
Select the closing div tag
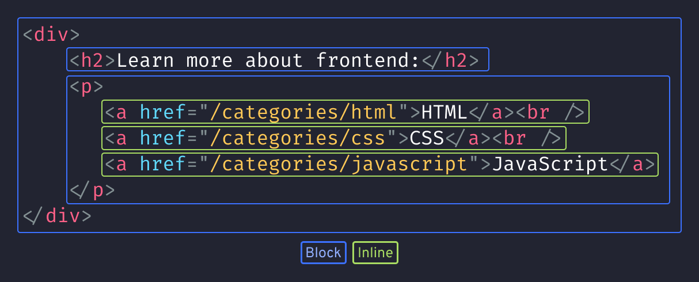click(x=57, y=216)
